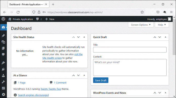The width and height of the screenshot is (176, 98).
Task: Open the Firefox hamburger menu
Action: [171, 12]
